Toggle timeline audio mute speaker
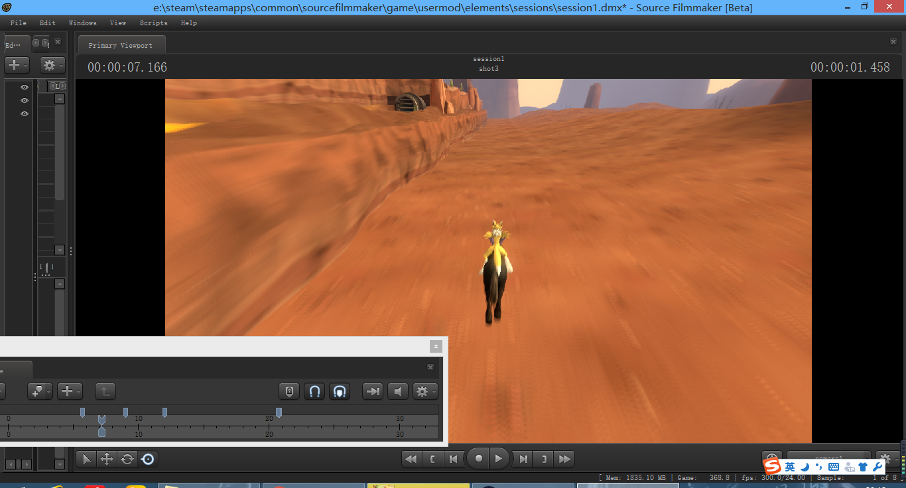Image resolution: width=906 pixels, height=488 pixels. tap(398, 391)
